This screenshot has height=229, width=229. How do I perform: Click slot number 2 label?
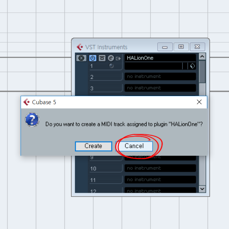point(92,77)
